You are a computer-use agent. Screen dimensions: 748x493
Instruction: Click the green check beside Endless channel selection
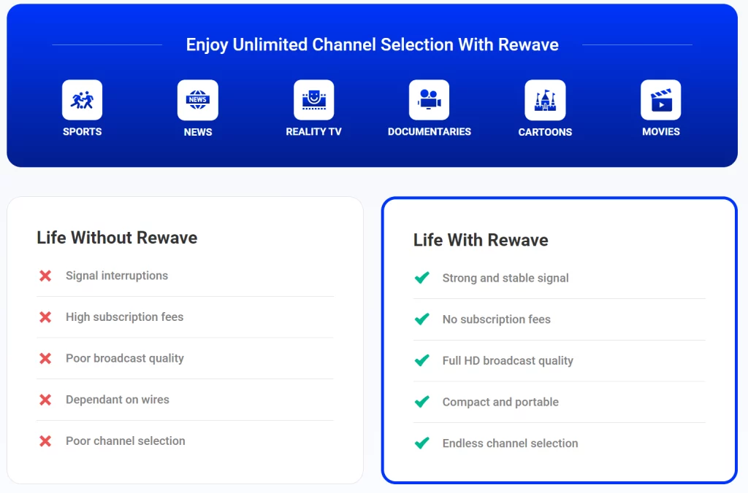[x=422, y=443]
